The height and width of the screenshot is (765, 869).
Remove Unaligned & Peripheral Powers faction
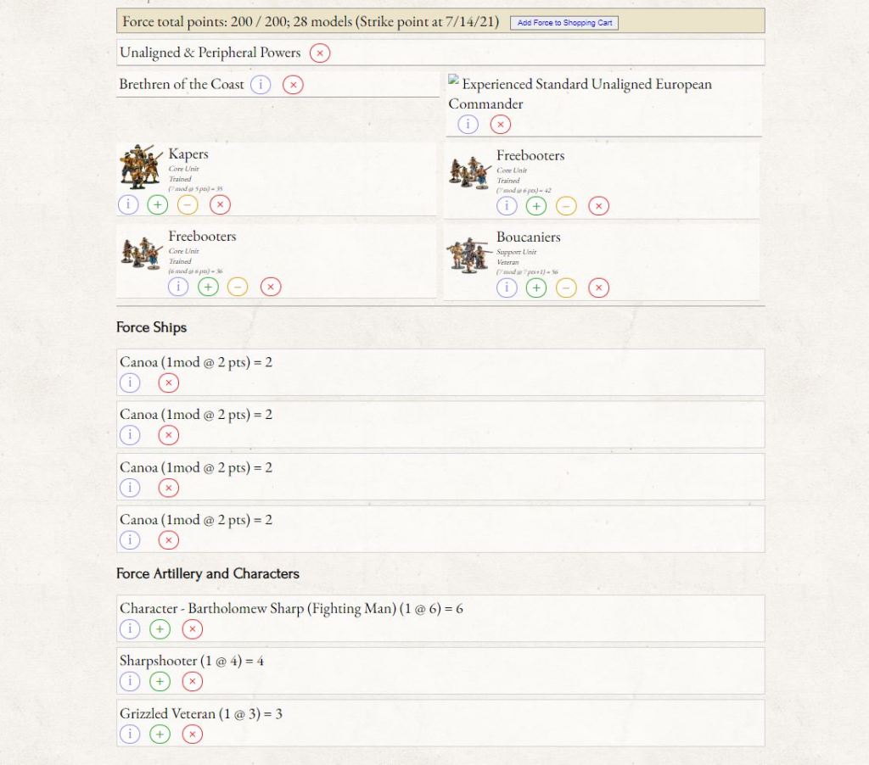click(x=320, y=53)
